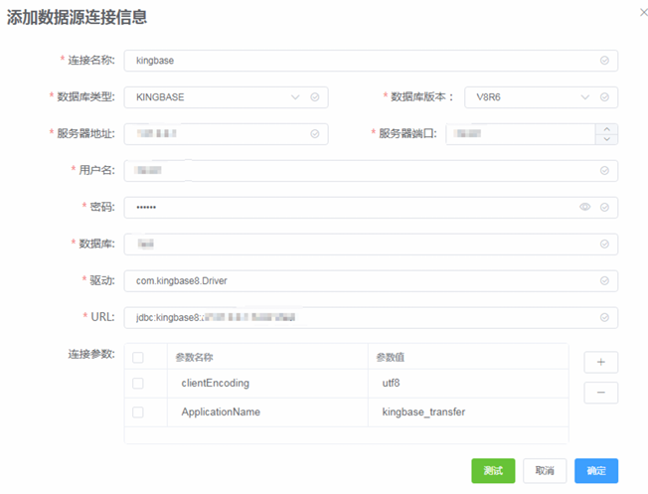Screen dimensions: 648x494
Task: Click the 参数名称 column header
Action: point(267,357)
